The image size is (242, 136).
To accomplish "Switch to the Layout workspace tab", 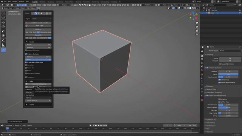I will [35, 2].
